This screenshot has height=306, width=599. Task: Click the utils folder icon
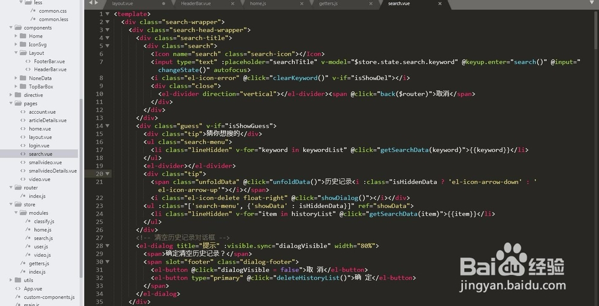[x=17, y=280]
